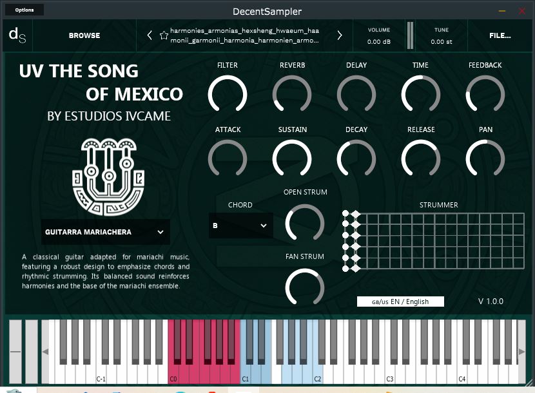The height and width of the screenshot is (393, 535).
Task: Minimize the DecentSampler window
Action: click(x=502, y=11)
